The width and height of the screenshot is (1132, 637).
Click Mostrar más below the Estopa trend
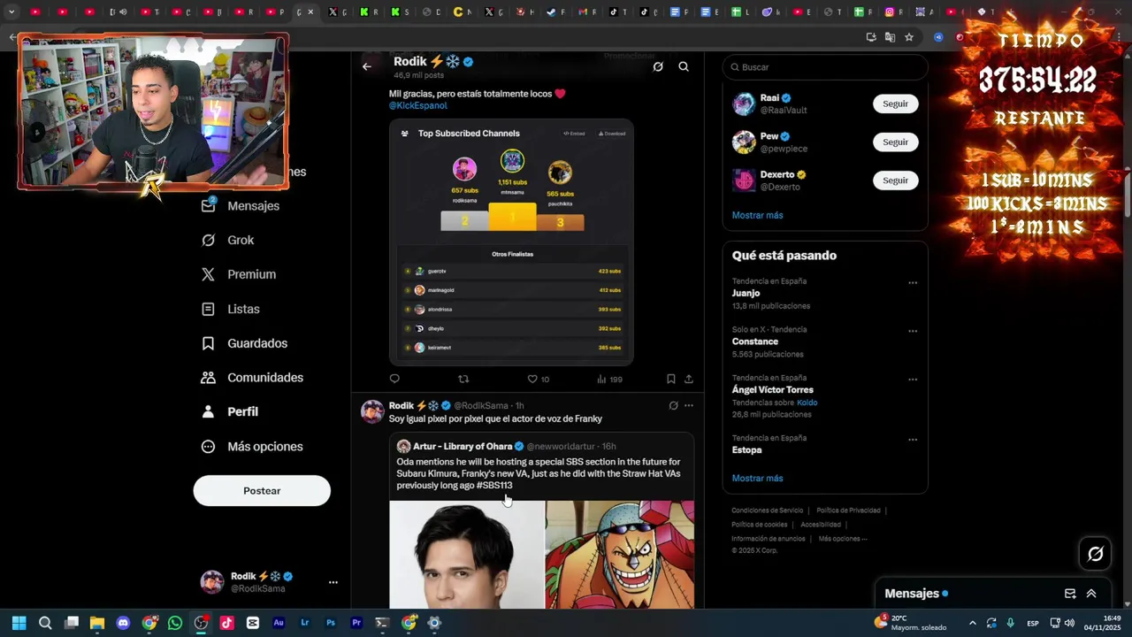pyautogui.click(x=757, y=478)
